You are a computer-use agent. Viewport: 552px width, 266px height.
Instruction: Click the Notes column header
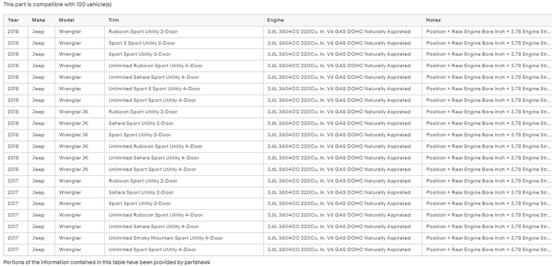coord(434,20)
